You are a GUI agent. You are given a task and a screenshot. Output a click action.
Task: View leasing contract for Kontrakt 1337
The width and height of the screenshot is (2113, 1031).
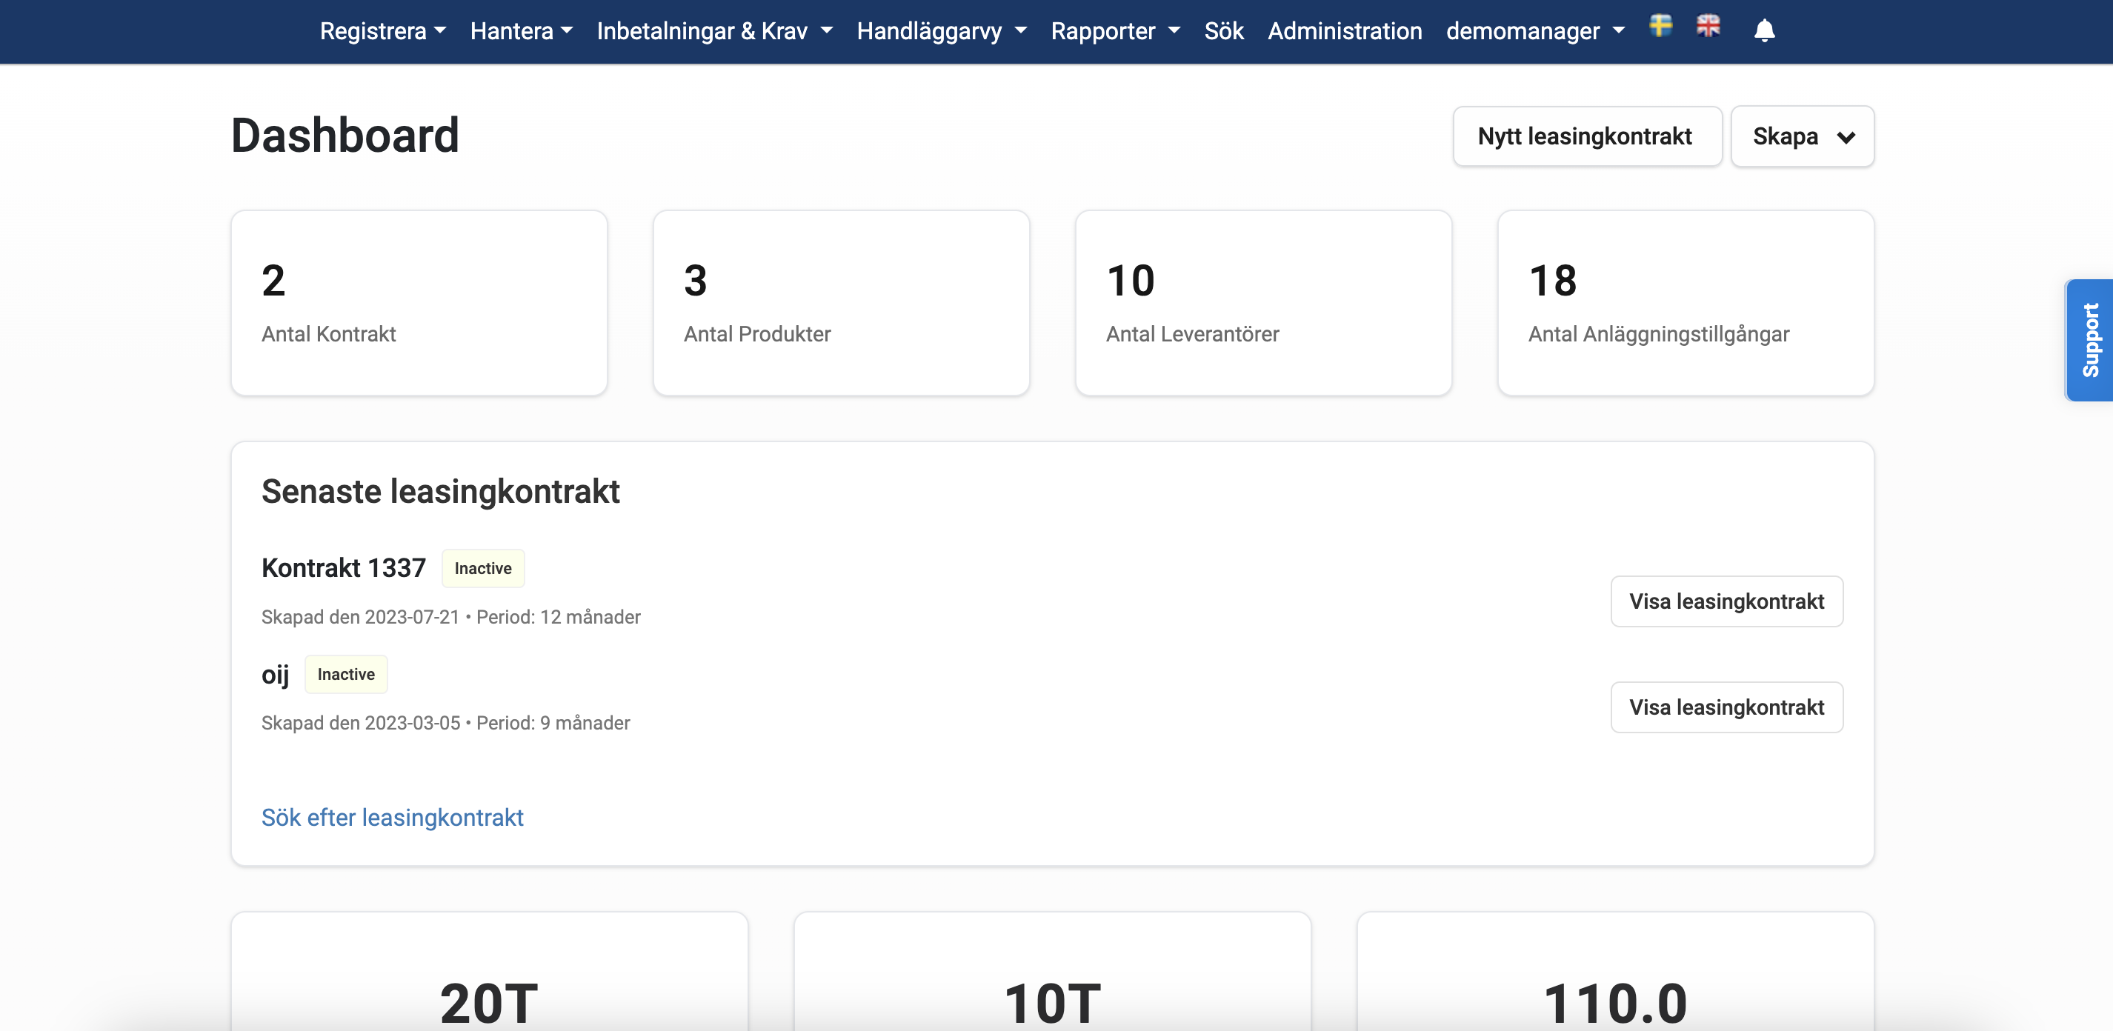(x=1727, y=601)
